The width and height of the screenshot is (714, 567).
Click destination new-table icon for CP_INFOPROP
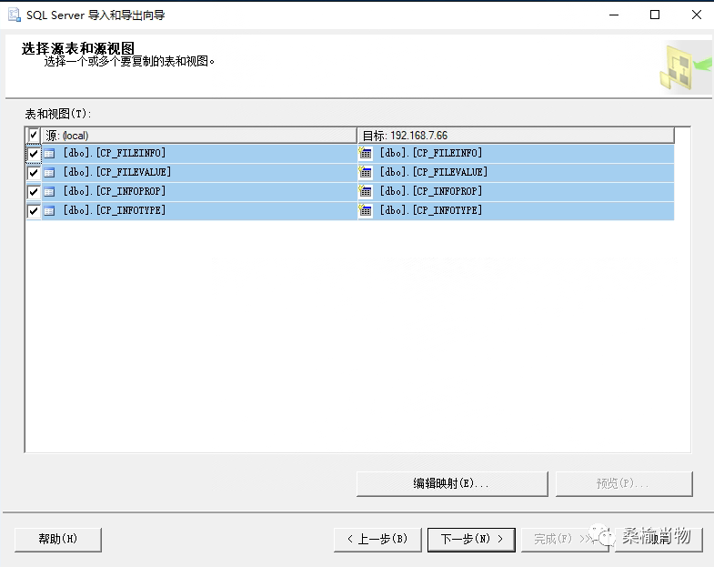(366, 191)
